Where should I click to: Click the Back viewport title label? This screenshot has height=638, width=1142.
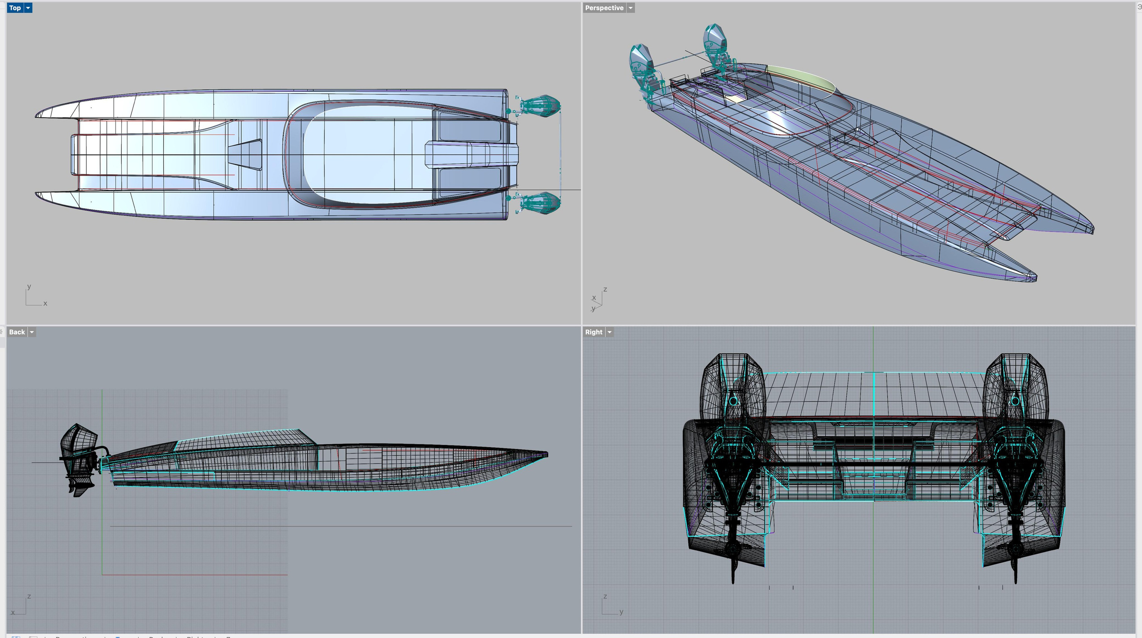point(17,332)
